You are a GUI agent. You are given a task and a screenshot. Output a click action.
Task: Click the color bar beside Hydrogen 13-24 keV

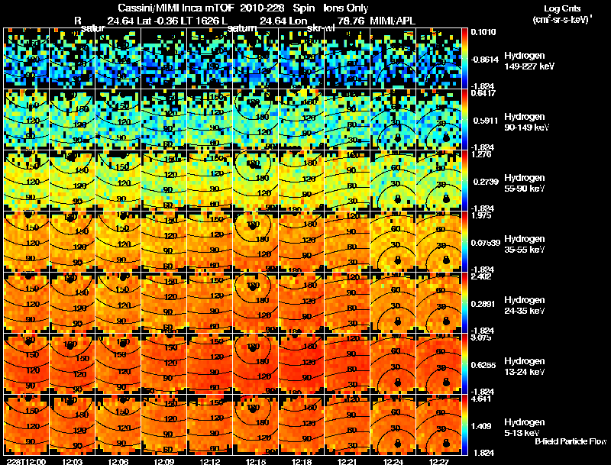coord(464,364)
